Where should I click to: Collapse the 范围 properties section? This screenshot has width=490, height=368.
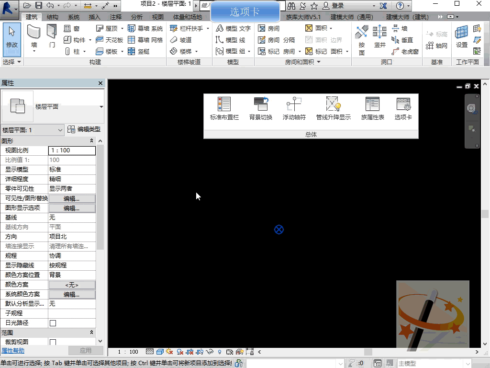tap(91, 333)
